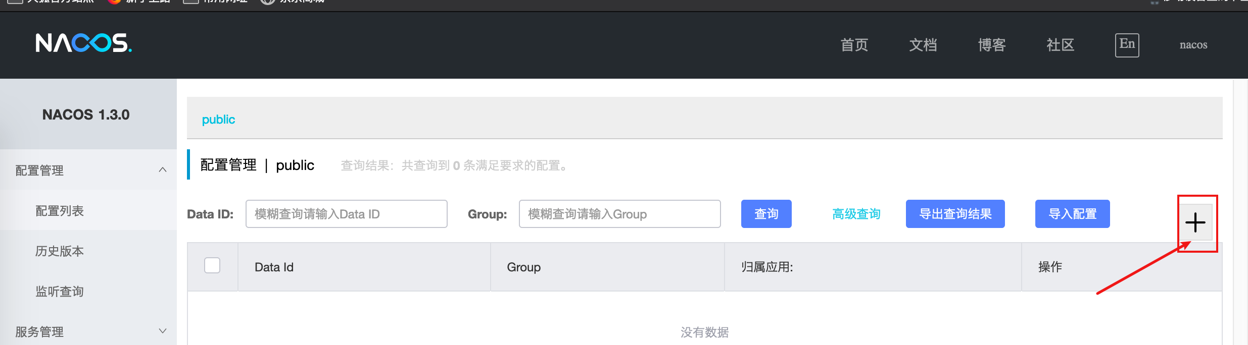Click the NACOS 1.3.0 version label
The width and height of the screenshot is (1248, 345).
tap(86, 114)
